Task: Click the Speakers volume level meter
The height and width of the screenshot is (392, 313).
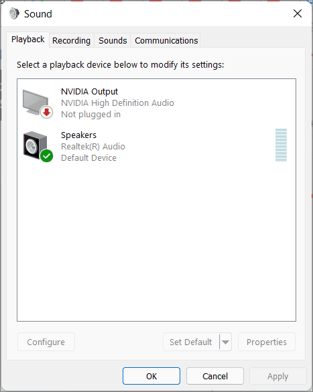Action: point(281,145)
